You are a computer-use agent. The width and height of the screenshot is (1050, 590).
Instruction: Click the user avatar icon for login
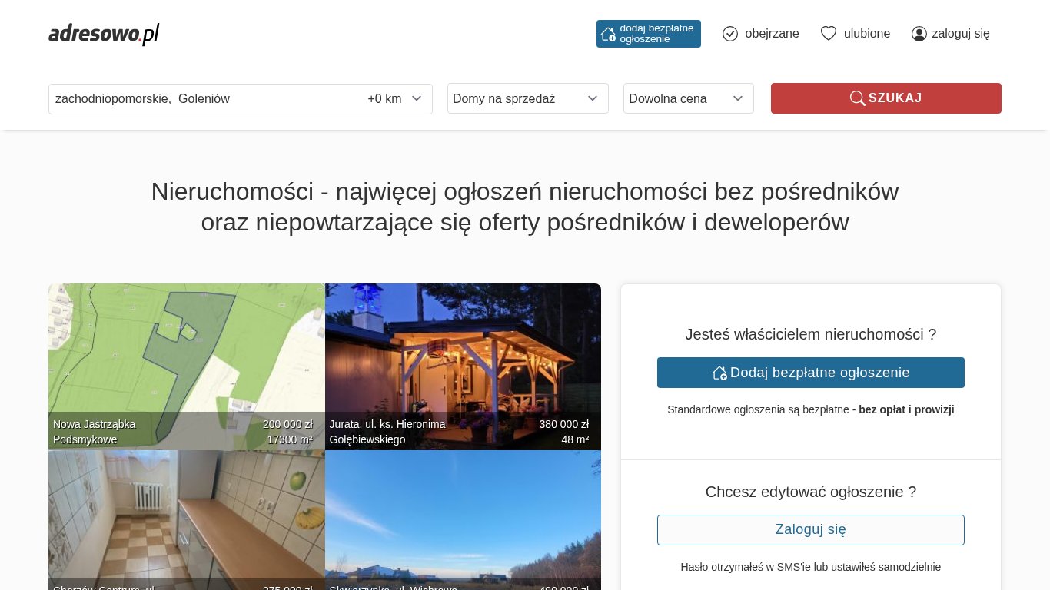[919, 34]
